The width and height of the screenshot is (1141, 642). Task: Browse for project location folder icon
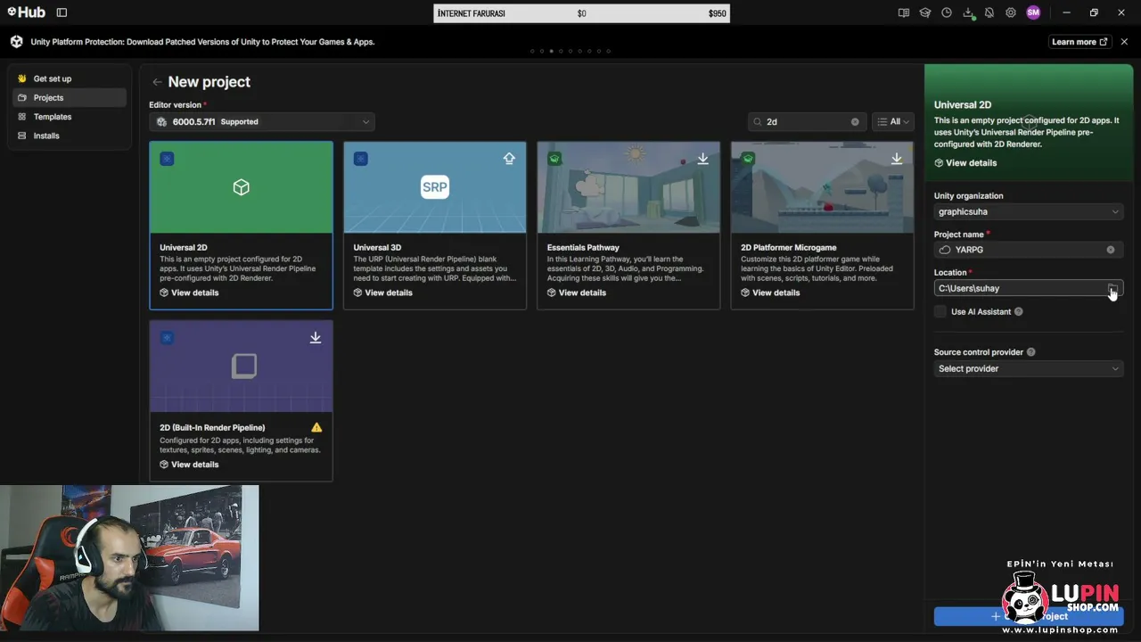1112,288
